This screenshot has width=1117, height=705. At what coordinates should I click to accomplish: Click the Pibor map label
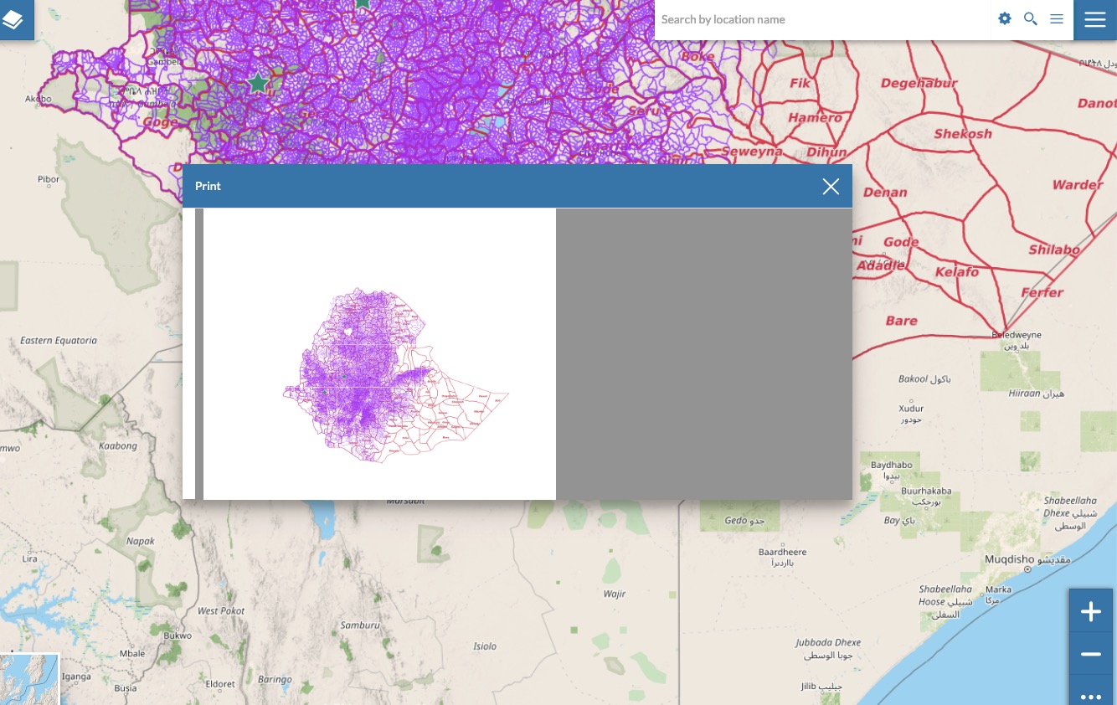pyautogui.click(x=49, y=179)
